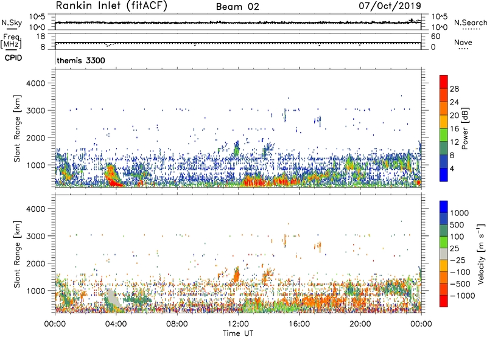Click the gray segment of Velocity colorbar
The image size is (487, 337).
[444, 254]
